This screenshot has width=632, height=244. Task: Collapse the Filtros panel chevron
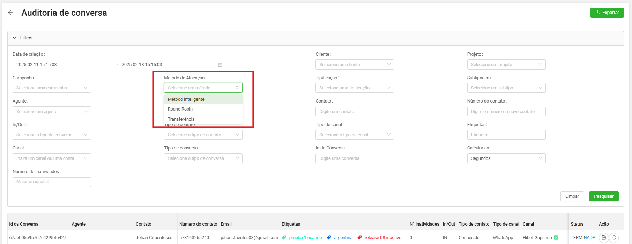pos(14,38)
